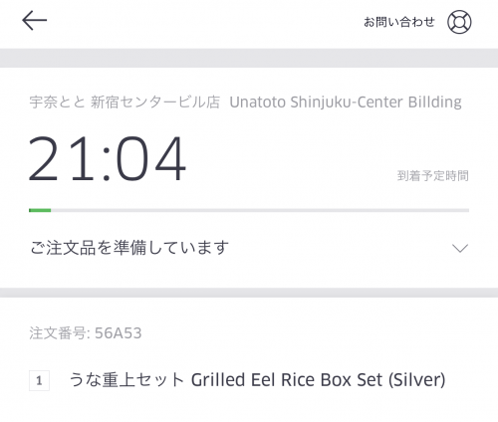Screen dimensions: 498x422
Task: Click the 21:04 estimated arrival time
Action: pyautogui.click(x=108, y=159)
